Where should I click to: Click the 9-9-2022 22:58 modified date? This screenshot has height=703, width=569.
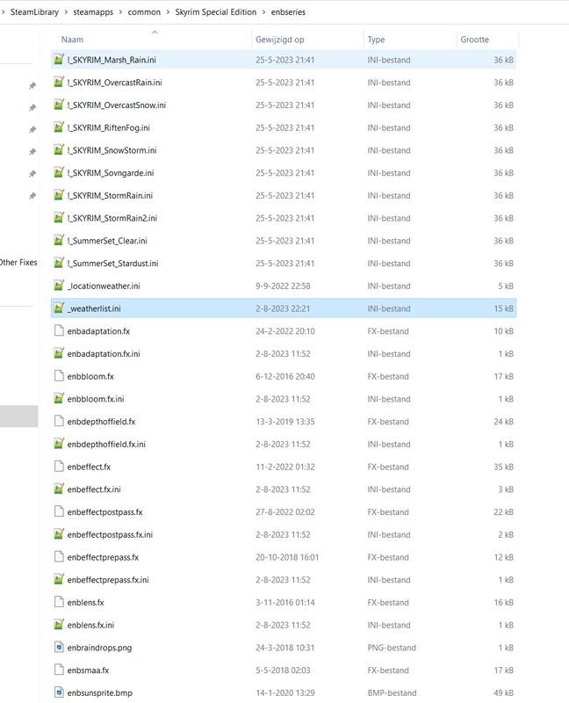click(x=283, y=286)
